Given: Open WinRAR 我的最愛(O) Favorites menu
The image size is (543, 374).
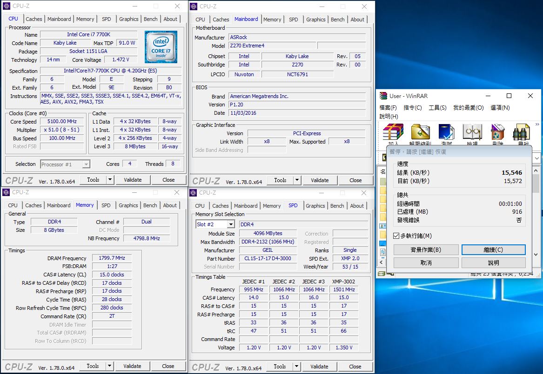Looking at the screenshot, I should 469,107.
